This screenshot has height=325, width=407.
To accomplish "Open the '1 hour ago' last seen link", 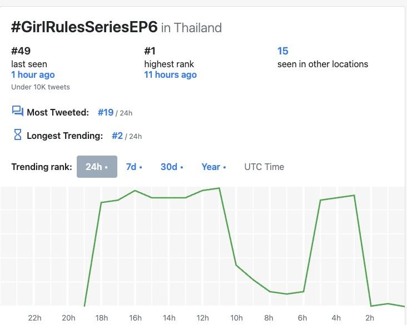I will coord(33,74).
